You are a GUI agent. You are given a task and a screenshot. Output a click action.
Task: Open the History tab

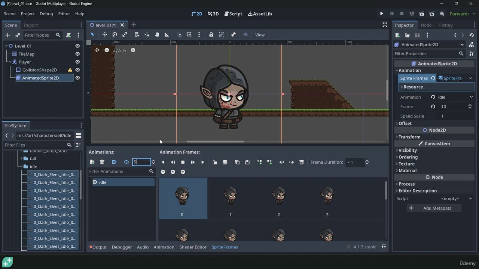coord(445,25)
